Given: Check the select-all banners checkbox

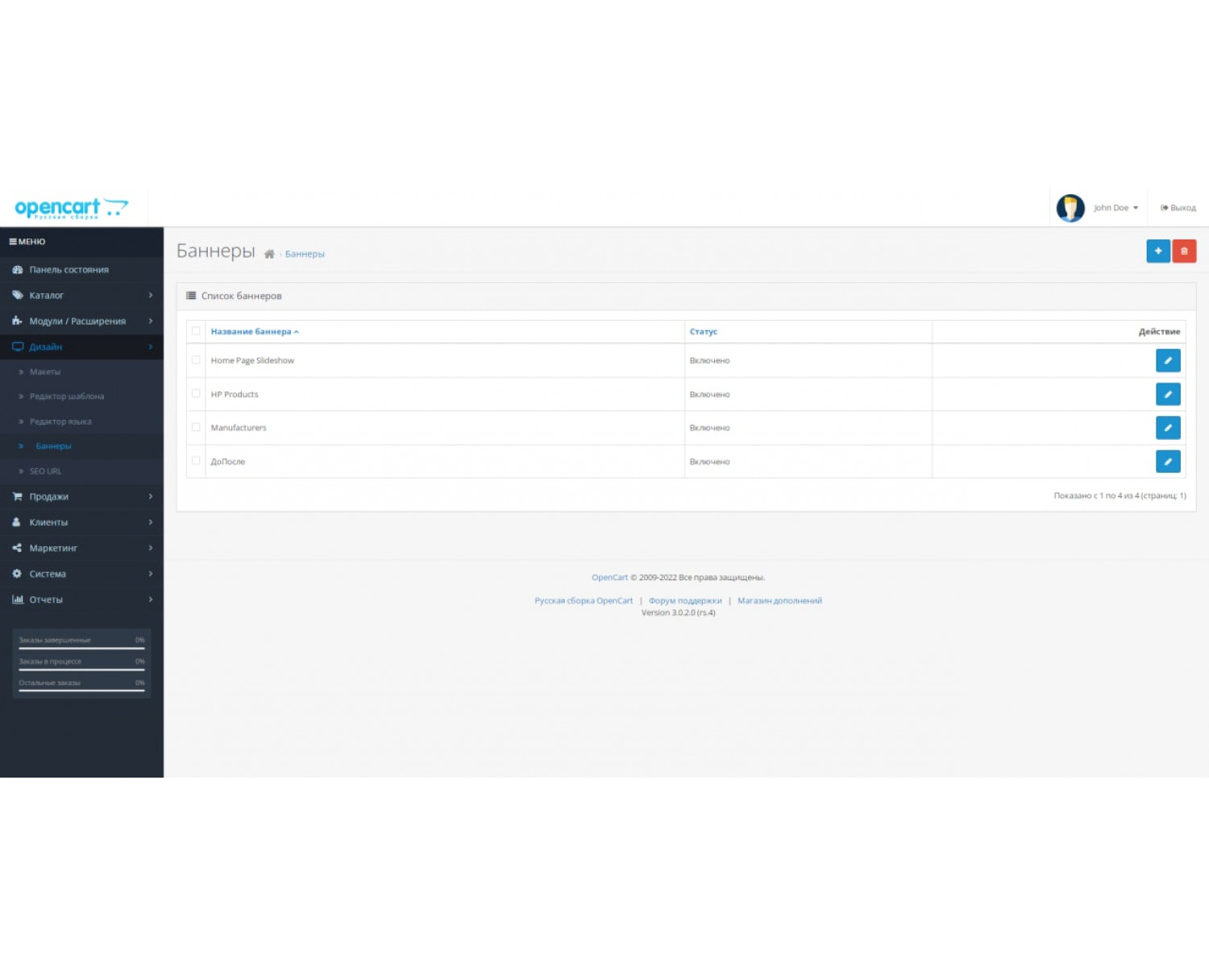Looking at the screenshot, I should coord(196,330).
